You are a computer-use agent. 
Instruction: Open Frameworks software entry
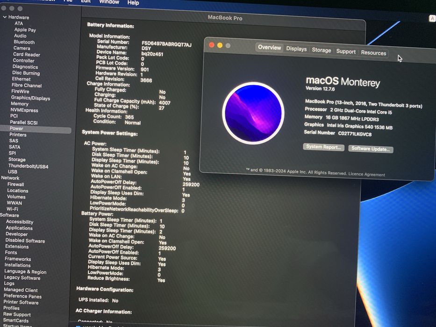pos(18,259)
